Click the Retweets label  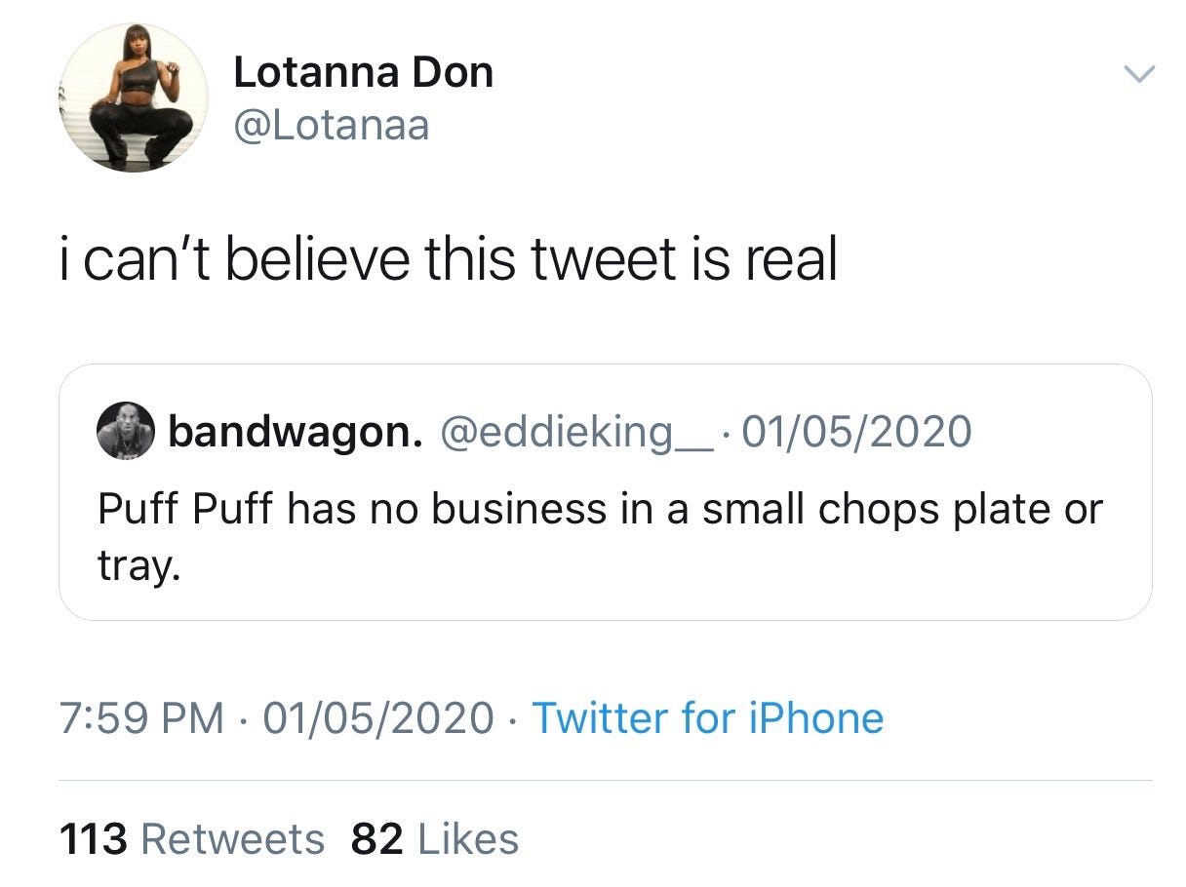coord(232,839)
